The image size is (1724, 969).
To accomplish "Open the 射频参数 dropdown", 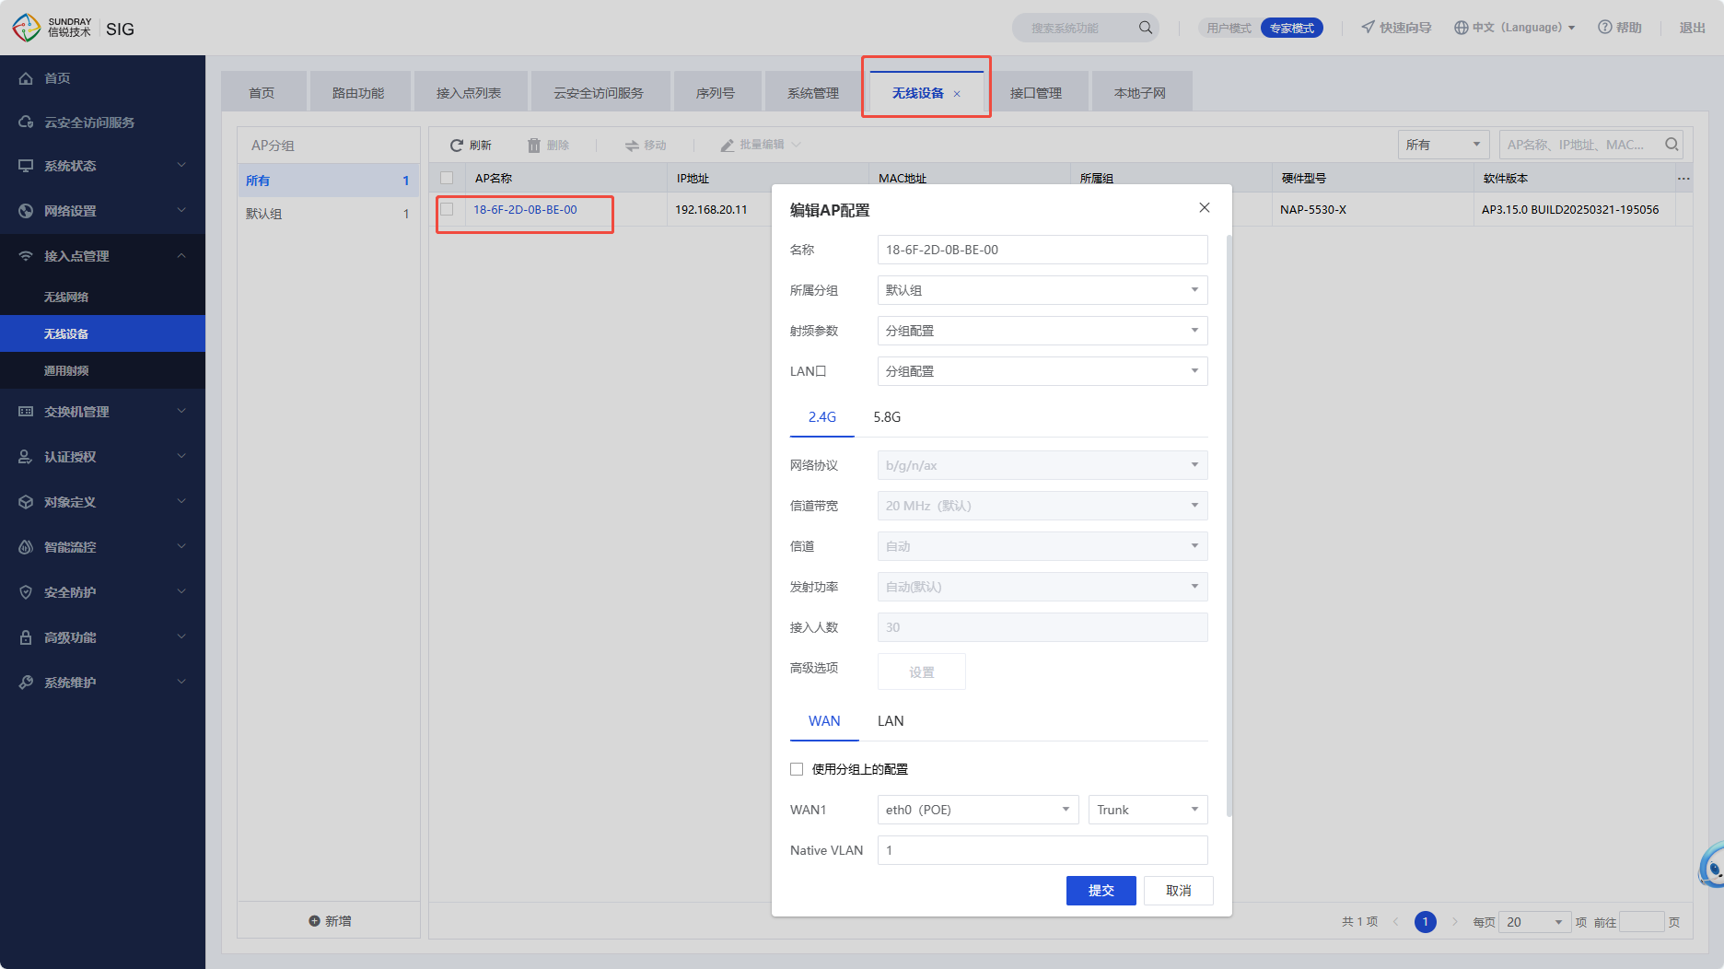I will (x=1043, y=331).
